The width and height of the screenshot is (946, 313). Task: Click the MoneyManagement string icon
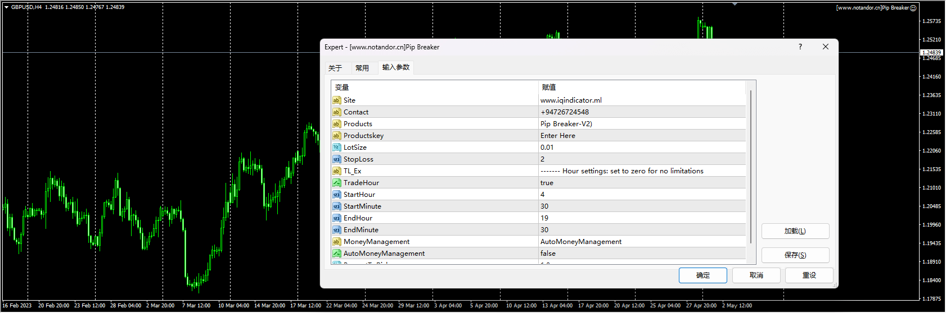point(336,242)
